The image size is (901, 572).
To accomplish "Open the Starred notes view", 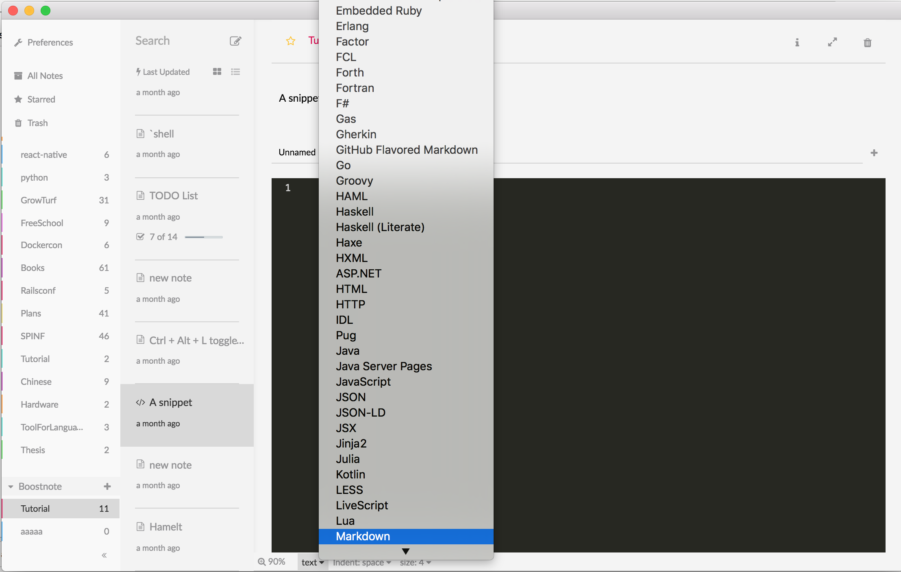I will [x=41, y=99].
